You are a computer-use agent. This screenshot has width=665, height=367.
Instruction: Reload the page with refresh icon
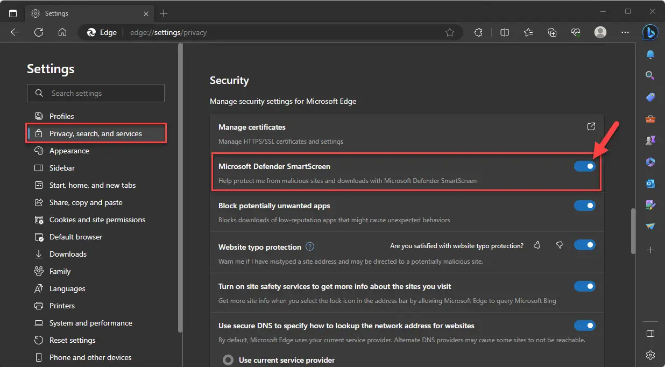tap(39, 32)
